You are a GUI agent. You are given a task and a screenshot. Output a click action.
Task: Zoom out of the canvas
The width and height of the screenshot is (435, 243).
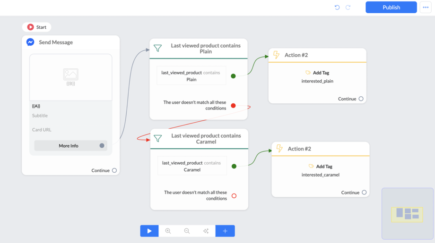[187, 231]
